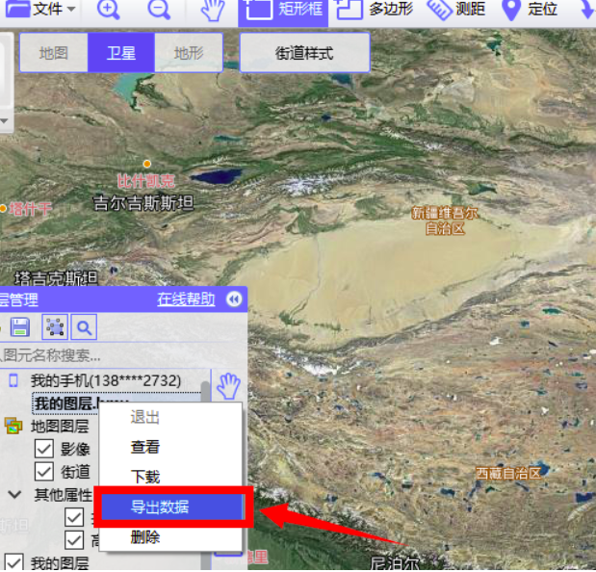
Task: Click the search magnifier icon in layer panel
Action: [84, 327]
